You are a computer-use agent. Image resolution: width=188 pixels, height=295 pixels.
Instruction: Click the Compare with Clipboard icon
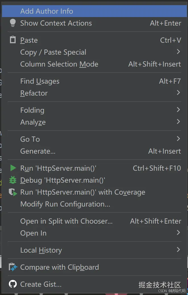(x=13, y=267)
